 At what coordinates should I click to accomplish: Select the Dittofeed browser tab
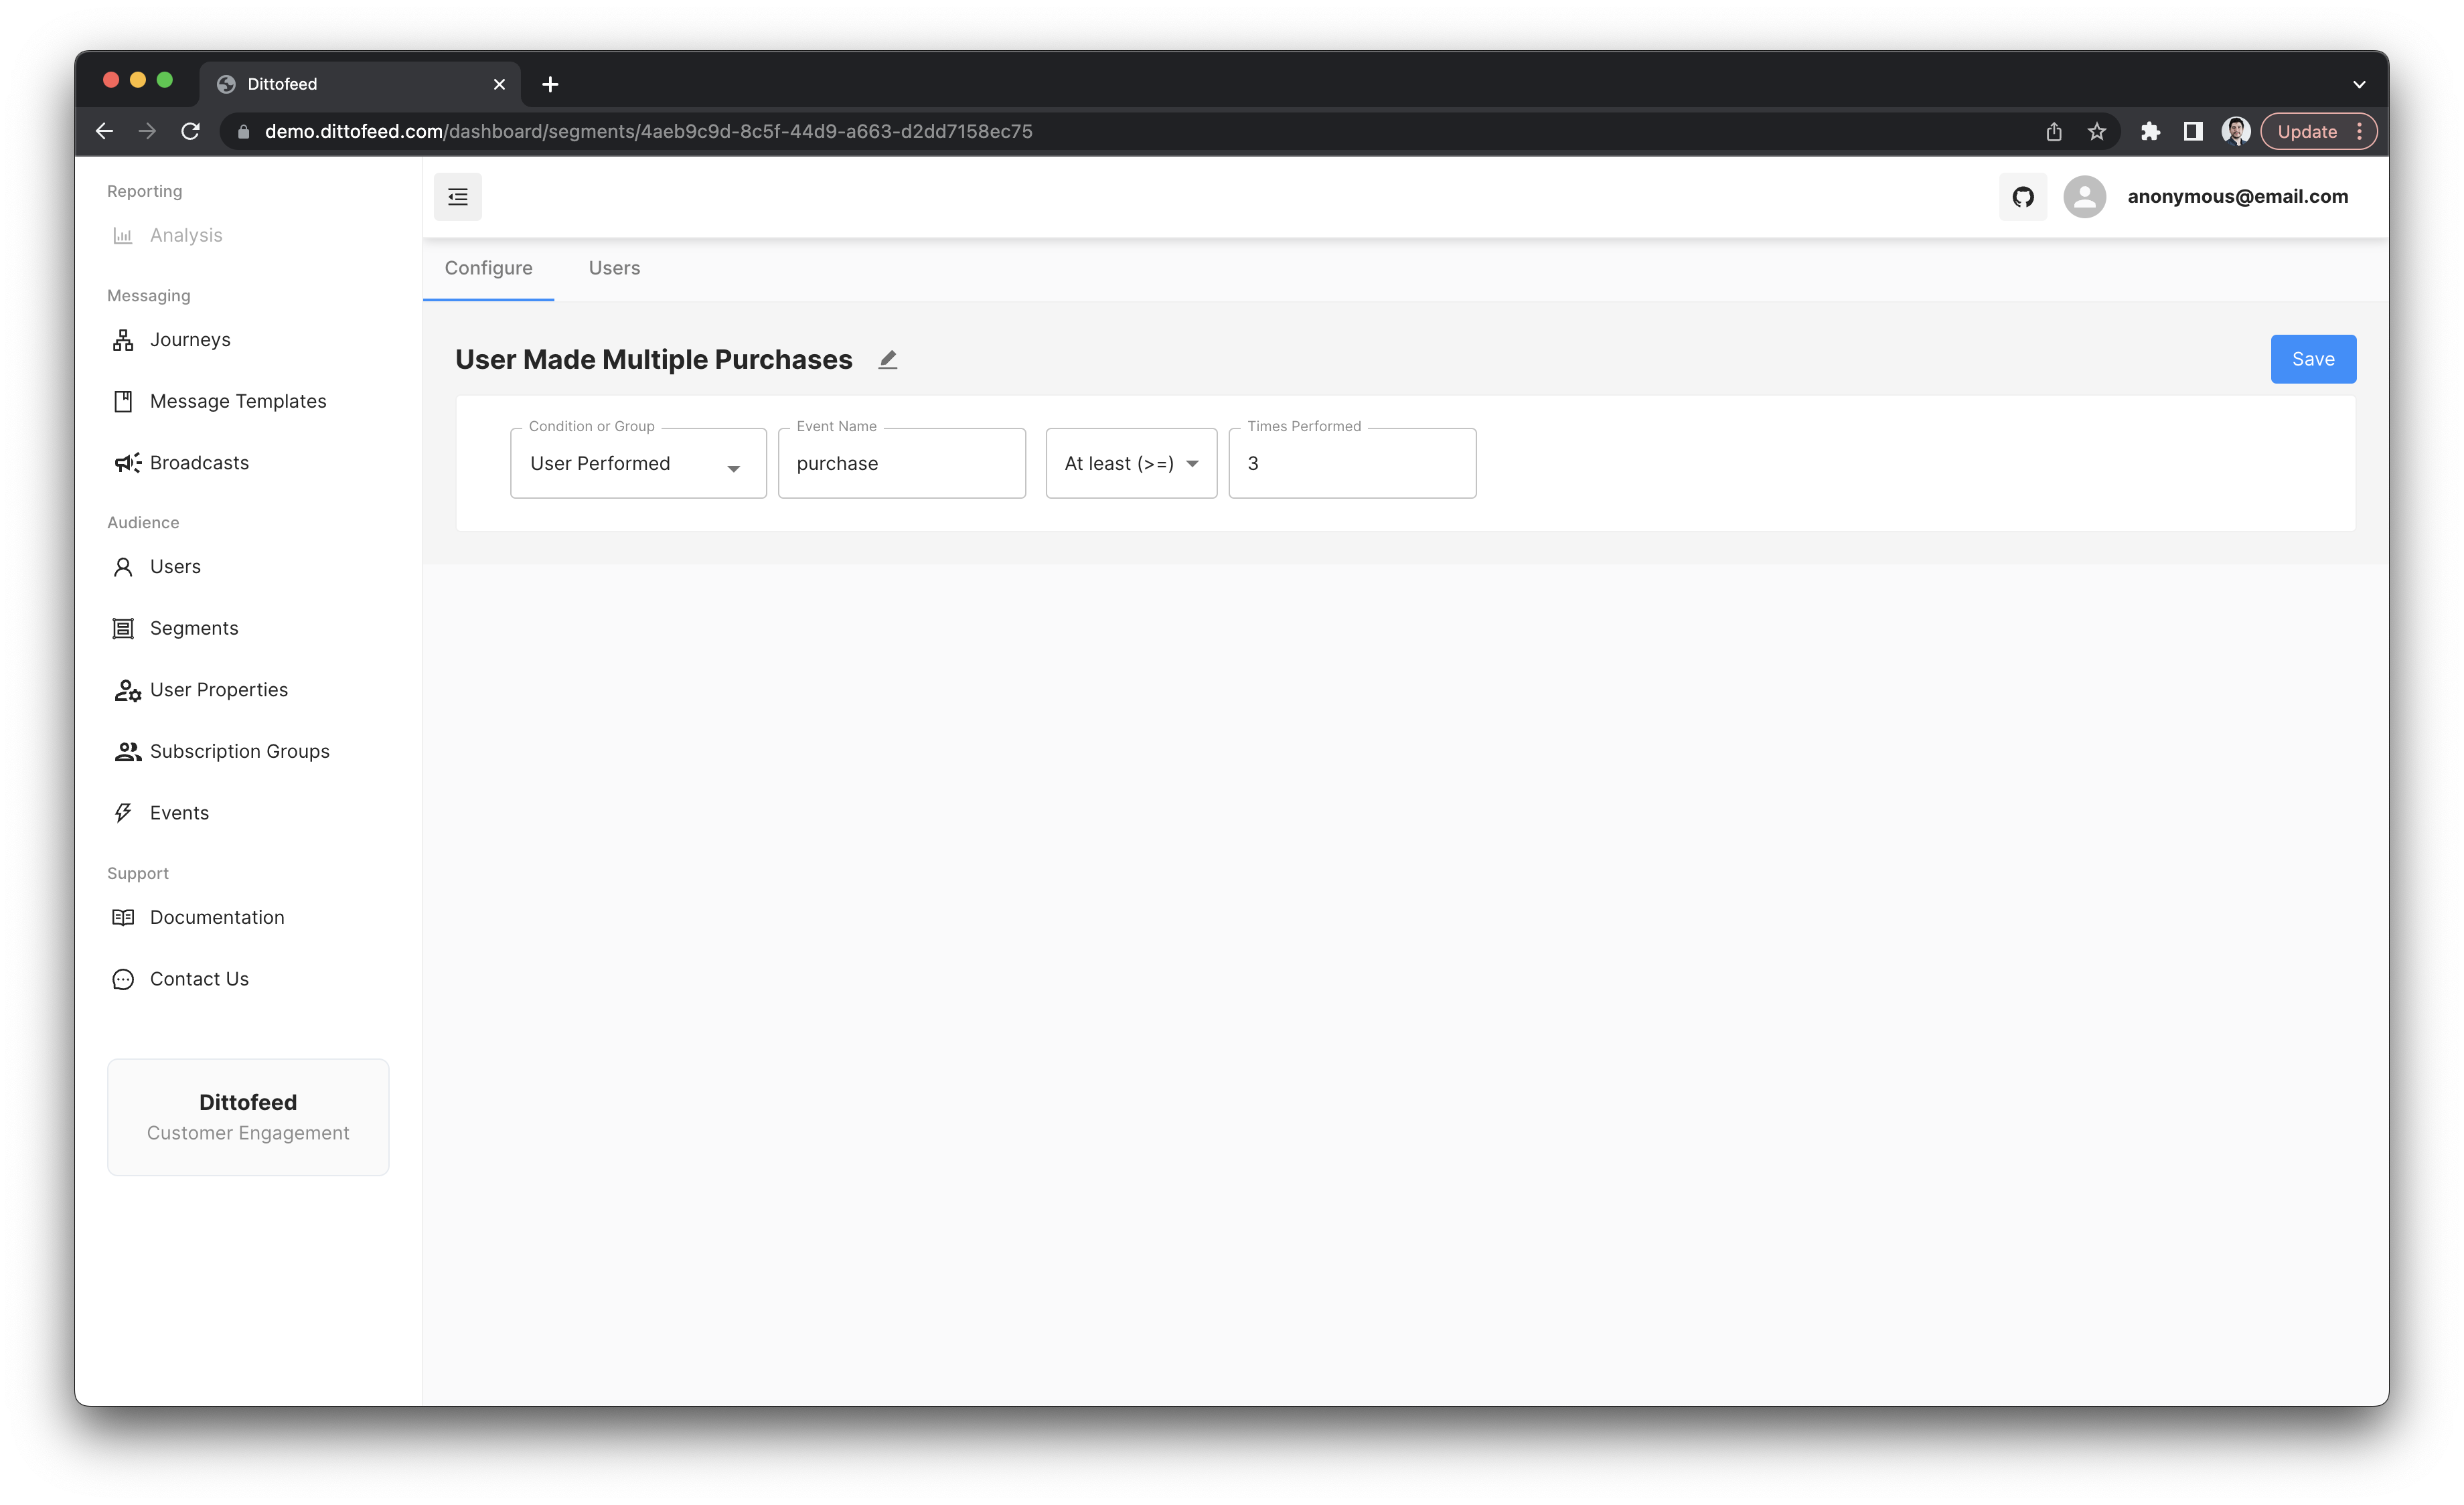point(359,84)
